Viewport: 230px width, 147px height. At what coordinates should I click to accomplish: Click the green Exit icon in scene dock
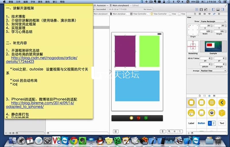pos(146,118)
